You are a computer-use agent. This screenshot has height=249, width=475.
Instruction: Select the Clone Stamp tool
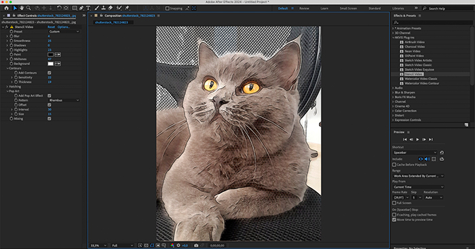(x=103, y=8)
